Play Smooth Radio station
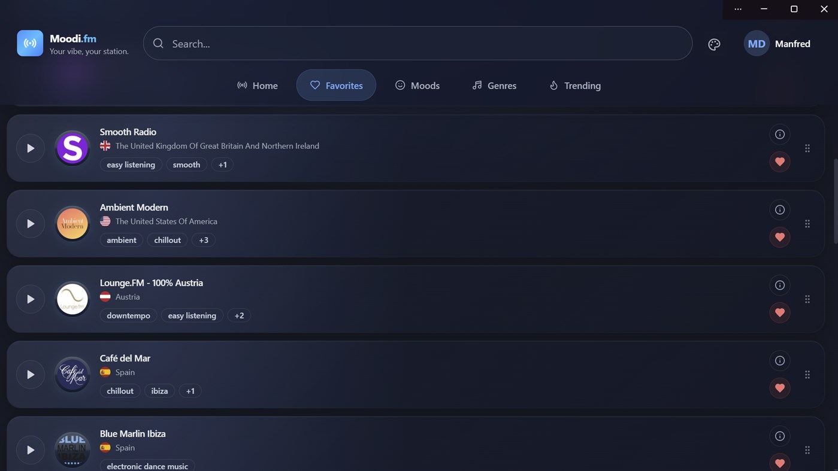 [31, 148]
